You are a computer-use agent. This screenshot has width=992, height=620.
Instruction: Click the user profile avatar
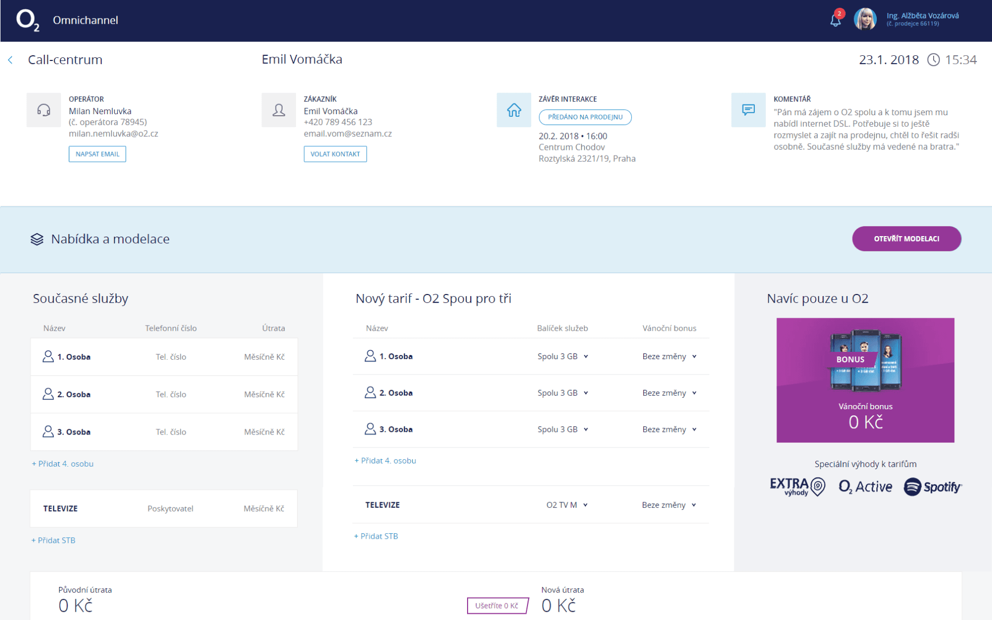865,20
